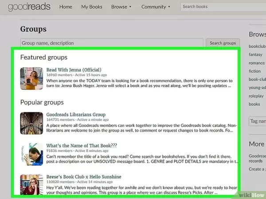
Task: Open the Goodreads Librarians Group link
Action: [x=76, y=115]
